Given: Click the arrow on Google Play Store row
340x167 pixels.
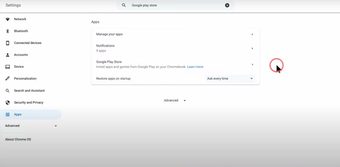Looking at the screenshot, I should 252,65.
